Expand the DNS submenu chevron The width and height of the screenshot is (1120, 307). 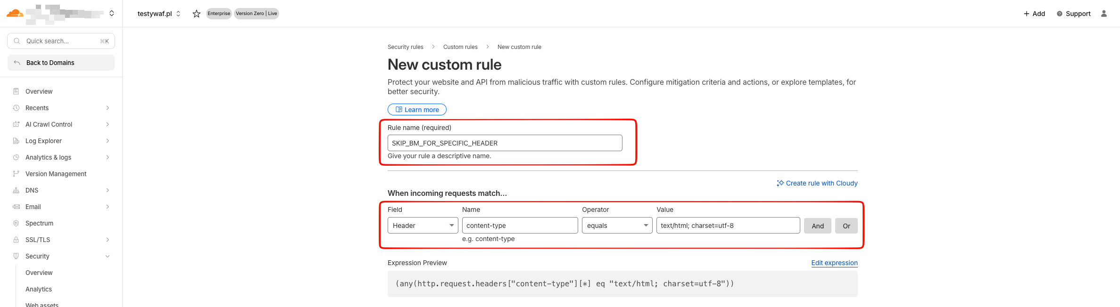point(108,190)
